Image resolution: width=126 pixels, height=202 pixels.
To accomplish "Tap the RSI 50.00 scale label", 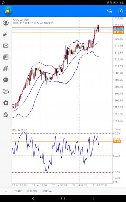I will coord(116,156).
